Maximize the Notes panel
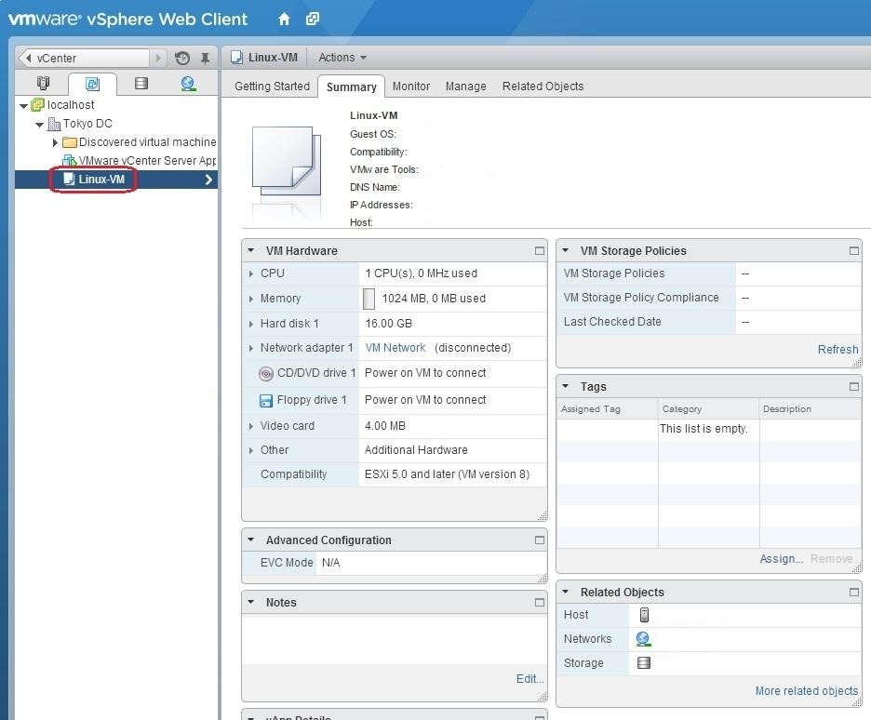Screen dimensions: 871x720 point(540,602)
